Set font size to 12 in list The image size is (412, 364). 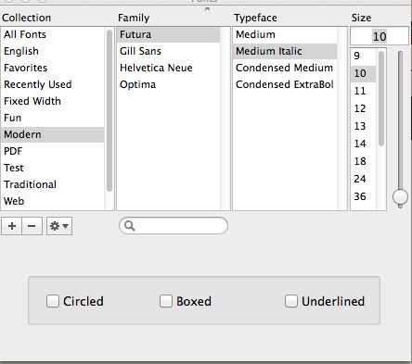(x=364, y=108)
